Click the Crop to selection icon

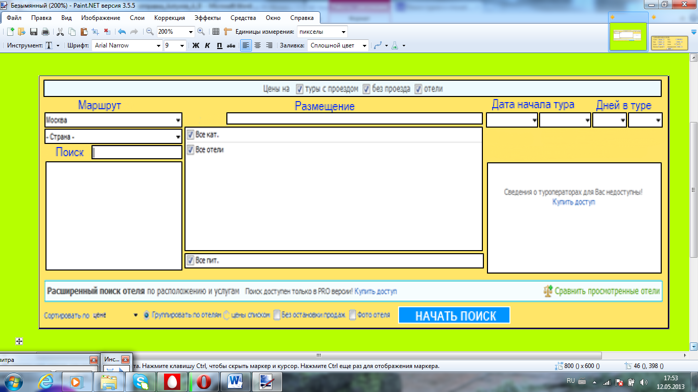tap(95, 32)
